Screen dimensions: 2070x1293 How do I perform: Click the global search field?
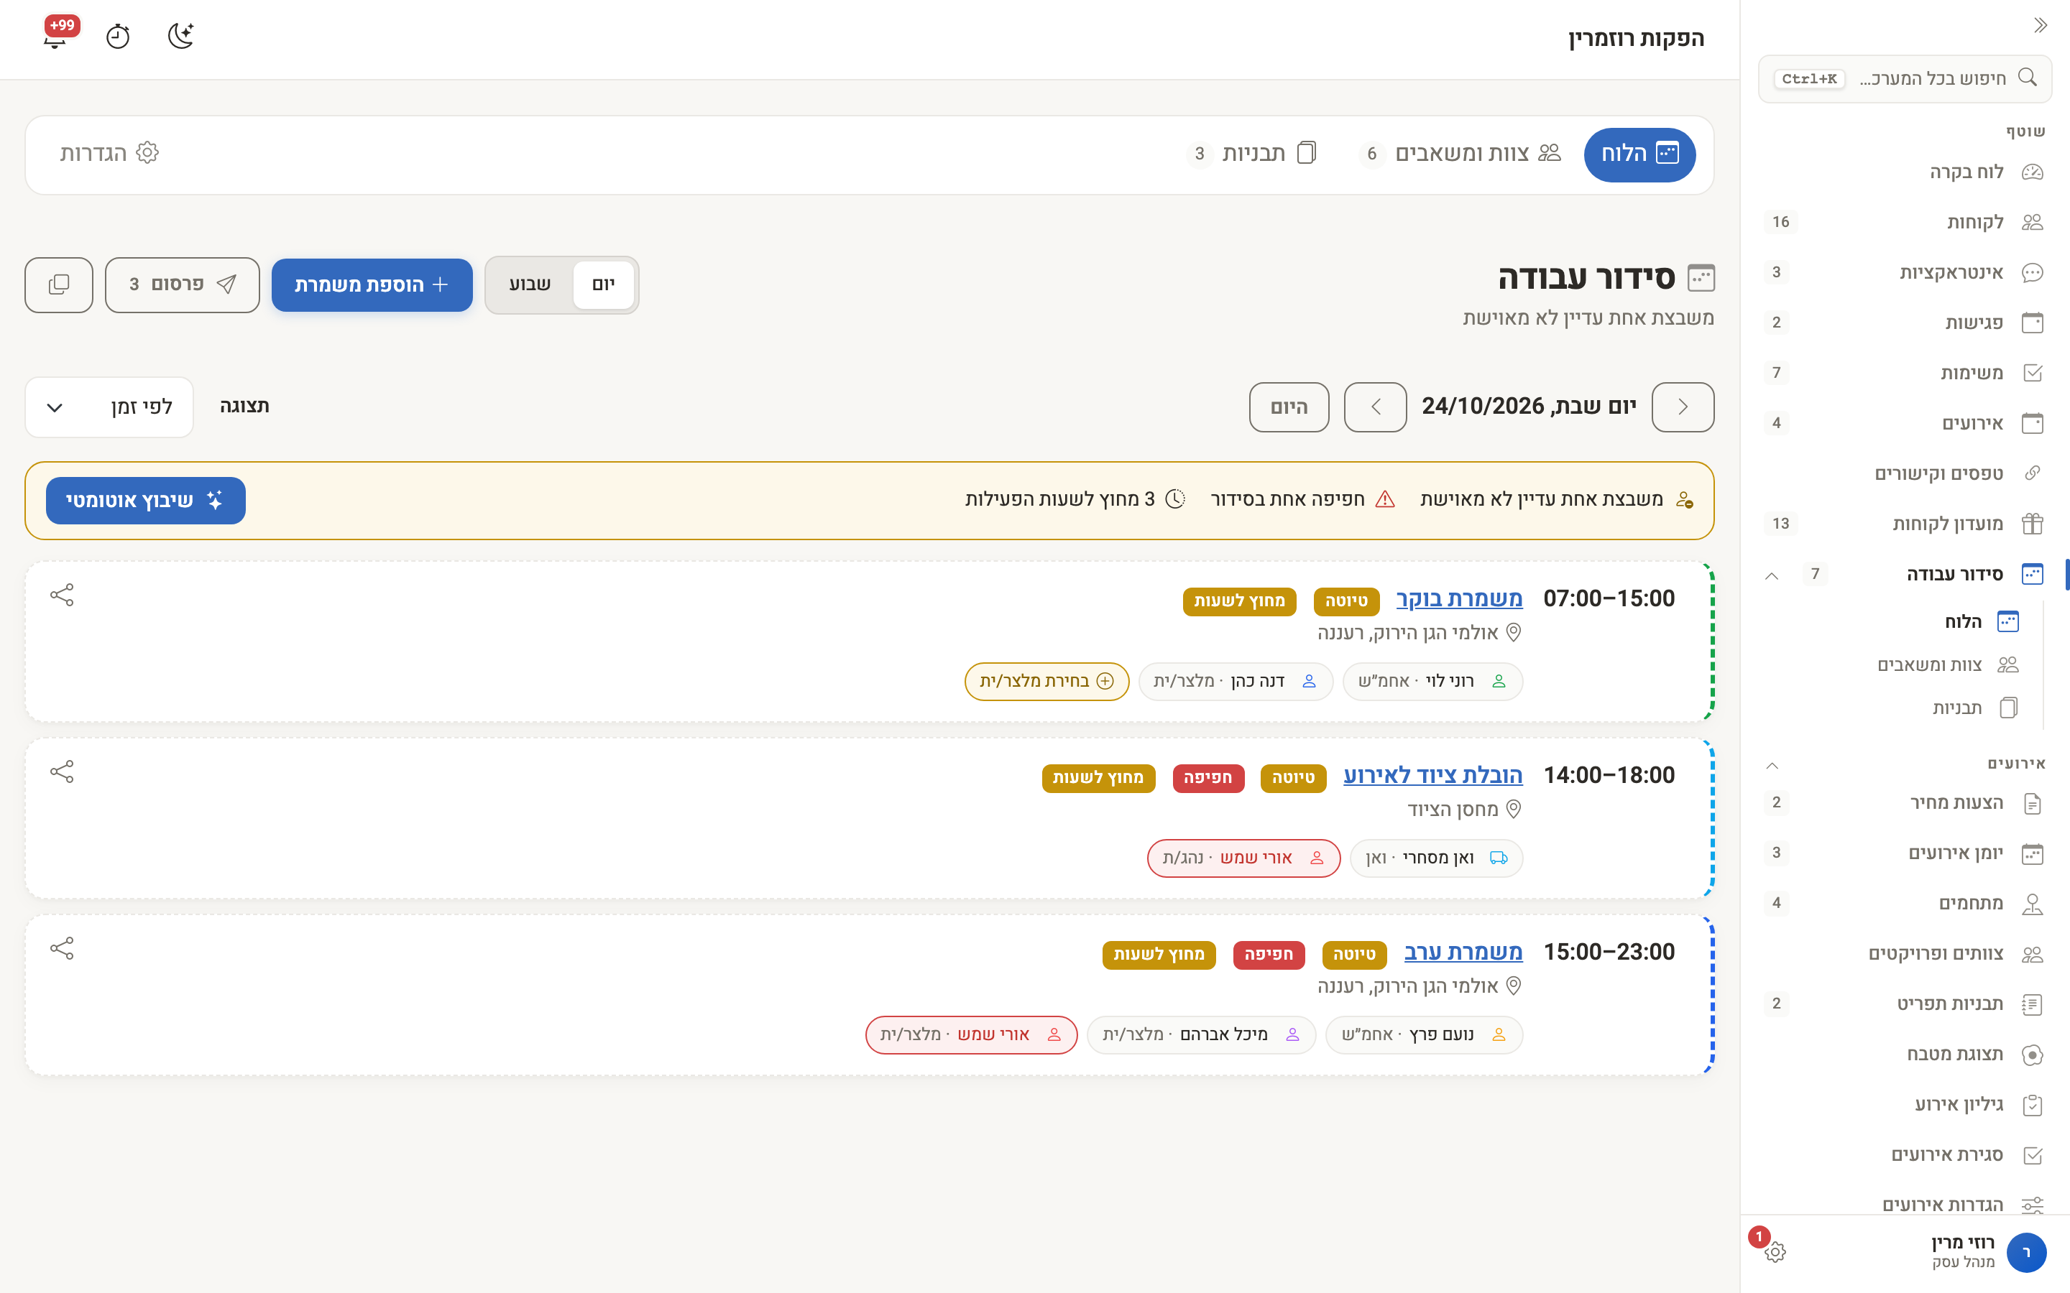coord(1905,79)
